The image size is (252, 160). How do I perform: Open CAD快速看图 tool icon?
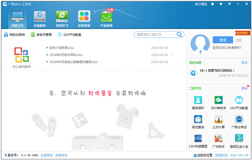(198, 138)
